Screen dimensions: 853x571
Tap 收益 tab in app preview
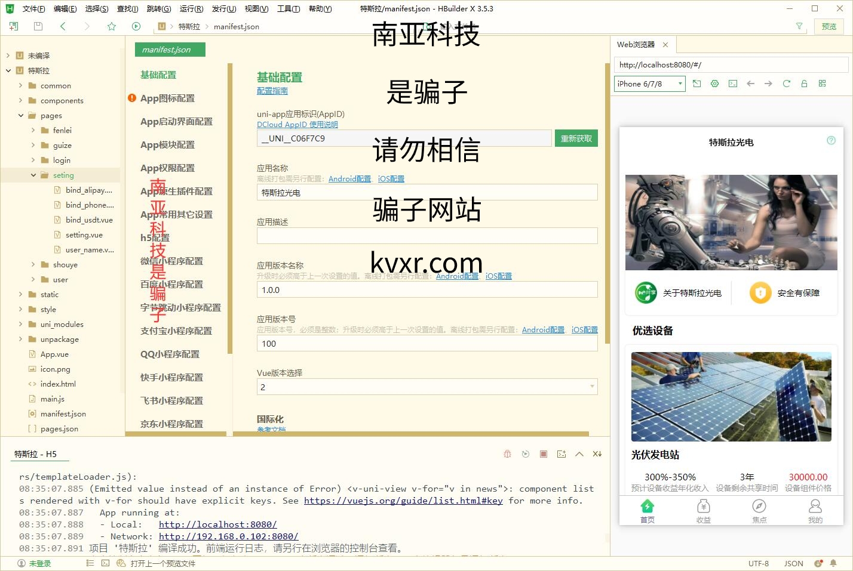click(x=704, y=511)
